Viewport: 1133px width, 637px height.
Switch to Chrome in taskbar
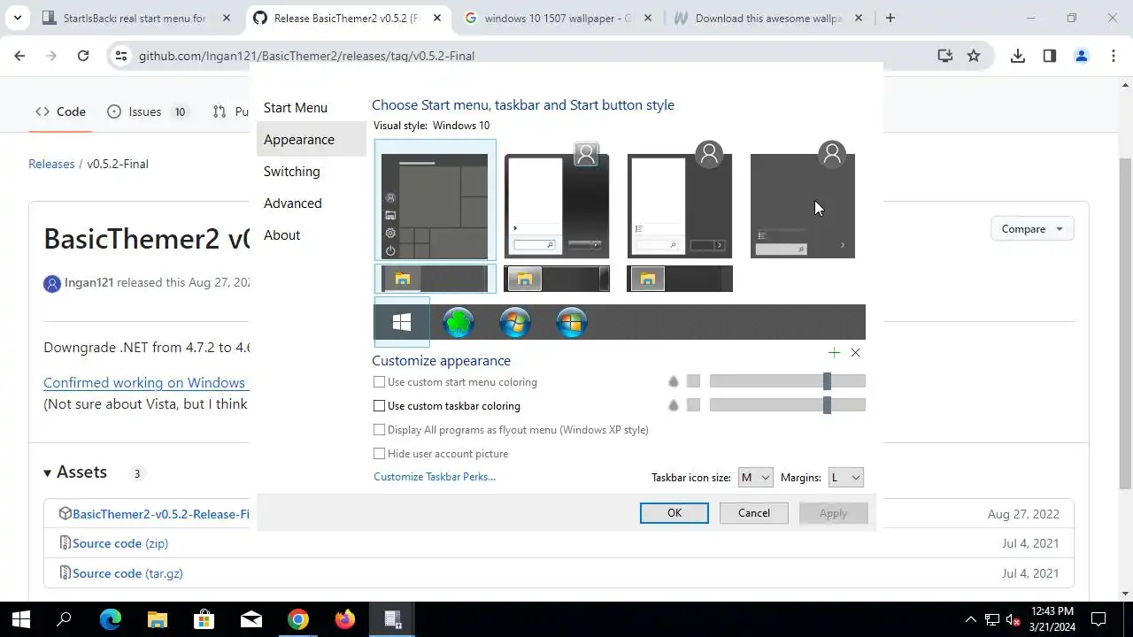[x=298, y=619]
